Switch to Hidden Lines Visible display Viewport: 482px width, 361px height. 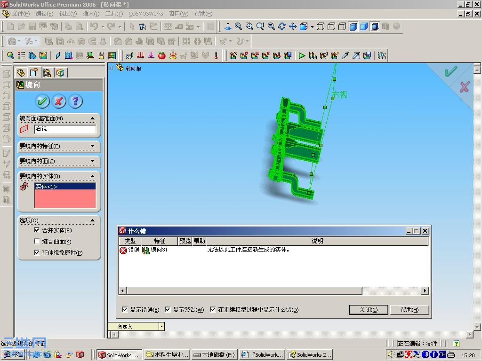(331, 26)
